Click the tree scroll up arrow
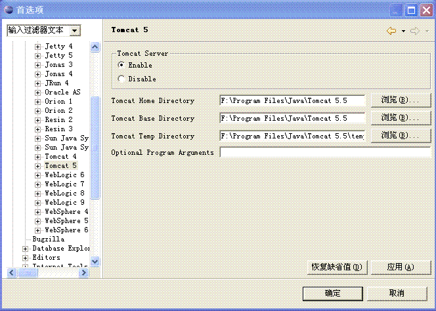 [95, 47]
